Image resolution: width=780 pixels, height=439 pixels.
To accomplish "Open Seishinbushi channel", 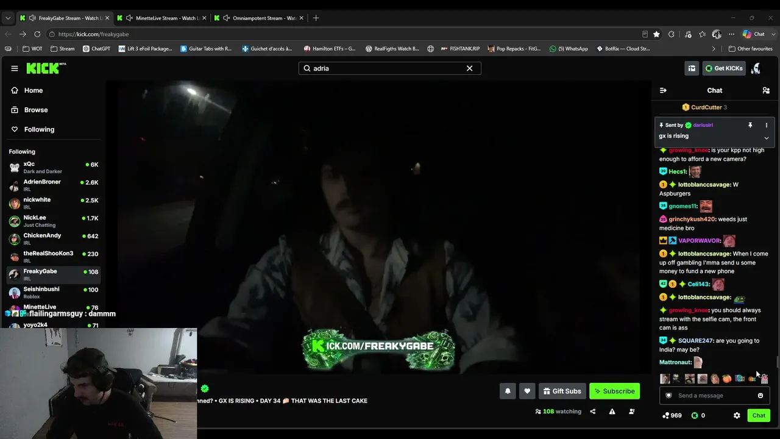I will coord(54,293).
